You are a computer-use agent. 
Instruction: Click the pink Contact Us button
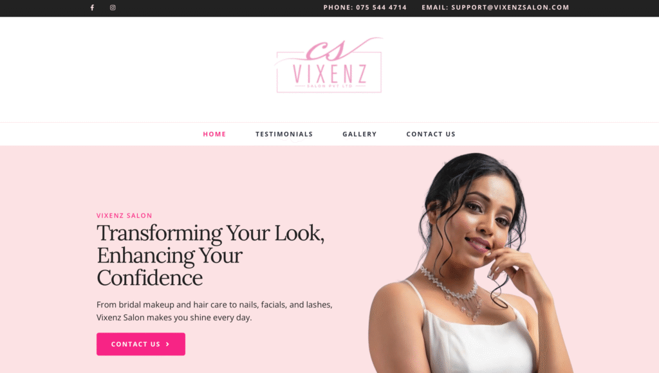pos(141,344)
